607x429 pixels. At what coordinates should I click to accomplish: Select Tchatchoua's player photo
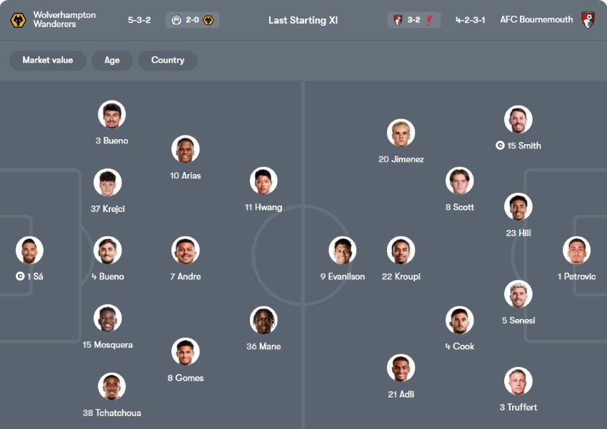click(112, 387)
